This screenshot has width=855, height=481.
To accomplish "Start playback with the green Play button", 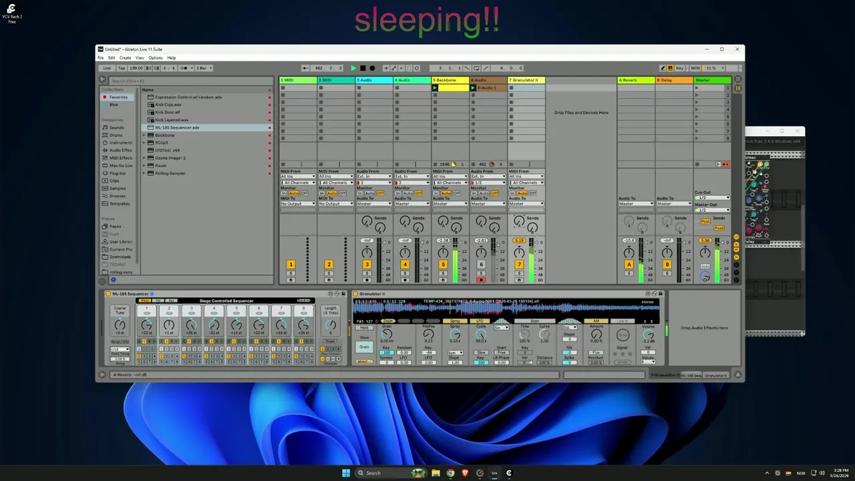I will point(353,68).
